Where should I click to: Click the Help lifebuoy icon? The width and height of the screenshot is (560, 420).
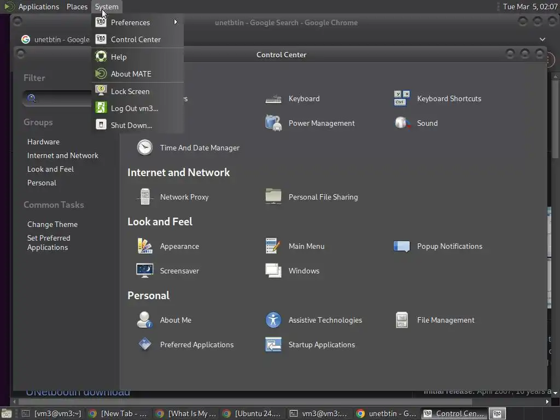[101, 56]
